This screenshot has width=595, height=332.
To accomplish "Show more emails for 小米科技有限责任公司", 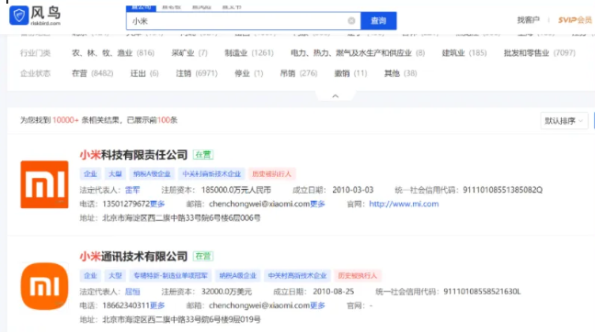I will coord(317,204).
